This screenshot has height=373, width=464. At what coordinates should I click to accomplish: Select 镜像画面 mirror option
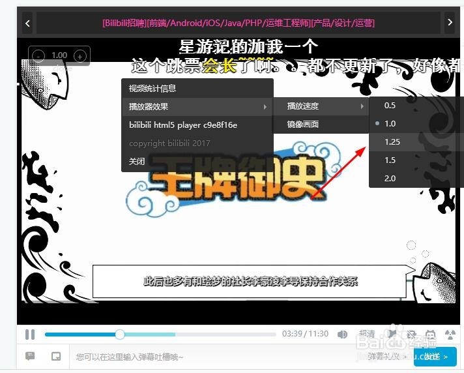[x=321, y=125]
